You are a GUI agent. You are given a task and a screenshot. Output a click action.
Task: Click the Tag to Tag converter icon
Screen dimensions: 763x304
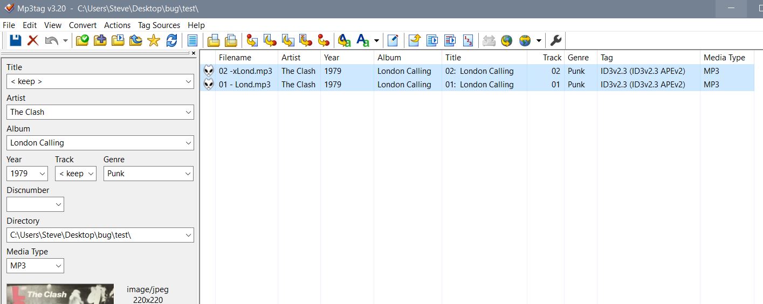(x=324, y=40)
